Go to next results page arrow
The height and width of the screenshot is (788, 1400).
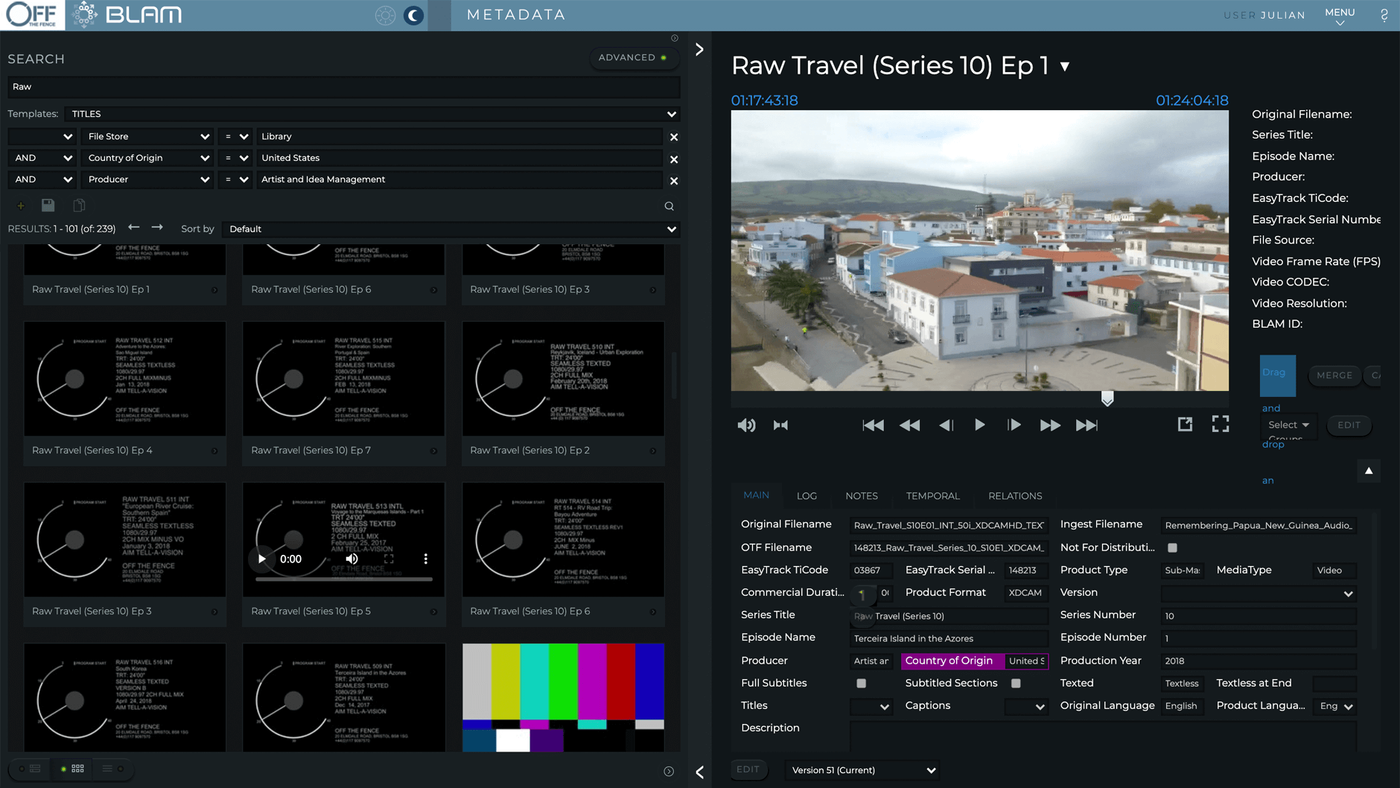point(157,227)
